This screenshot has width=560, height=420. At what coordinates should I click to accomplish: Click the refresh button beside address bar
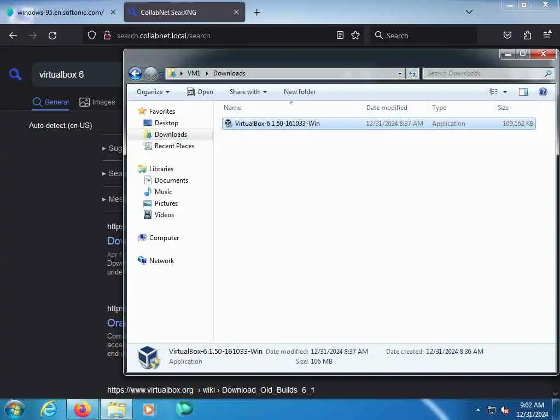click(x=412, y=73)
